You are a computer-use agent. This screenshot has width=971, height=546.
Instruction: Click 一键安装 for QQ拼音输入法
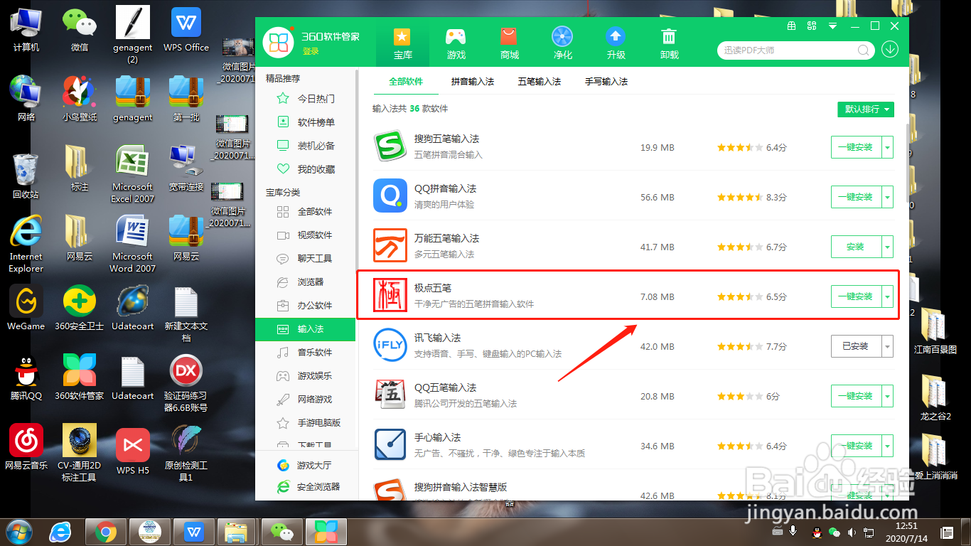856,197
